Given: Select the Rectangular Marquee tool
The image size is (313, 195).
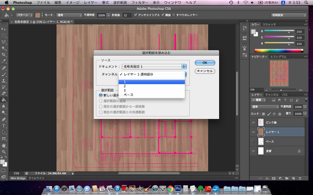Looking at the screenshot, I should (x=4, y=35).
